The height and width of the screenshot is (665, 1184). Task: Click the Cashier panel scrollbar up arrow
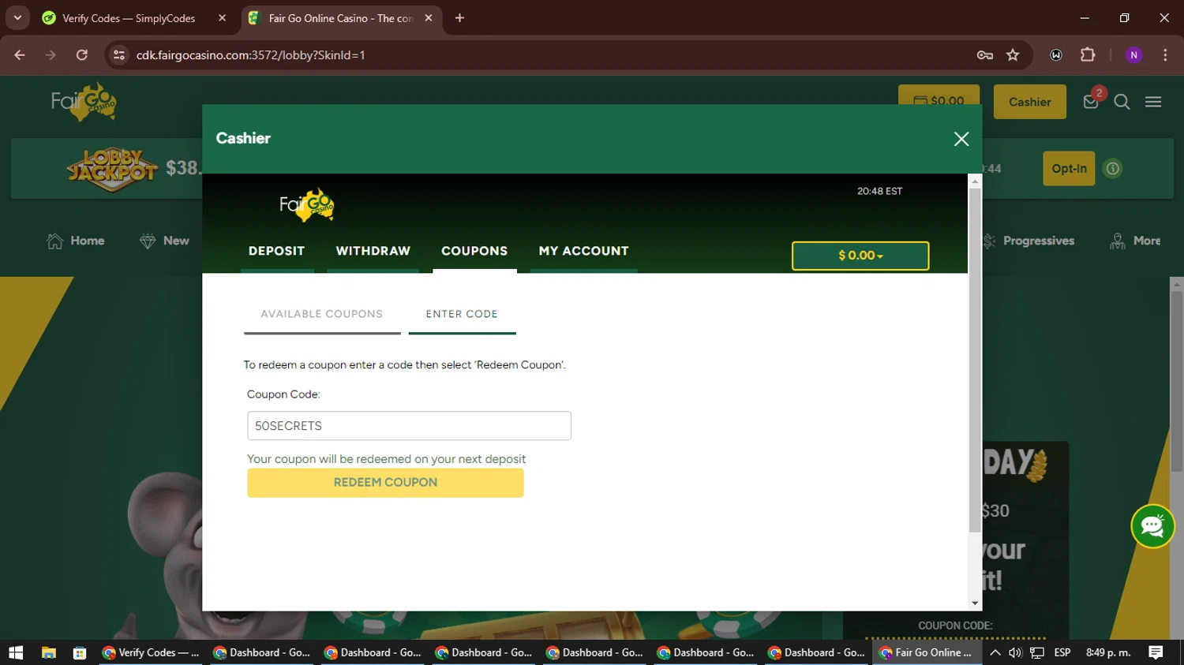975,181
